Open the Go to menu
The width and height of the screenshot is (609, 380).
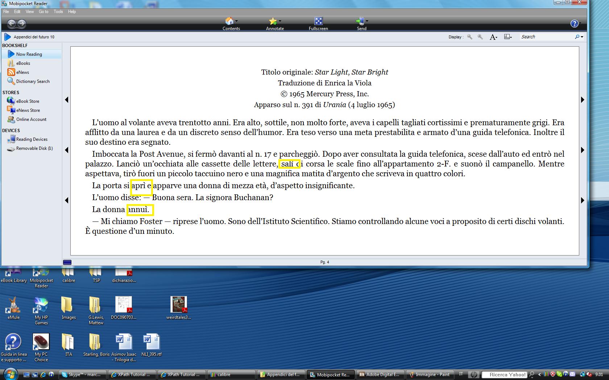tap(43, 12)
